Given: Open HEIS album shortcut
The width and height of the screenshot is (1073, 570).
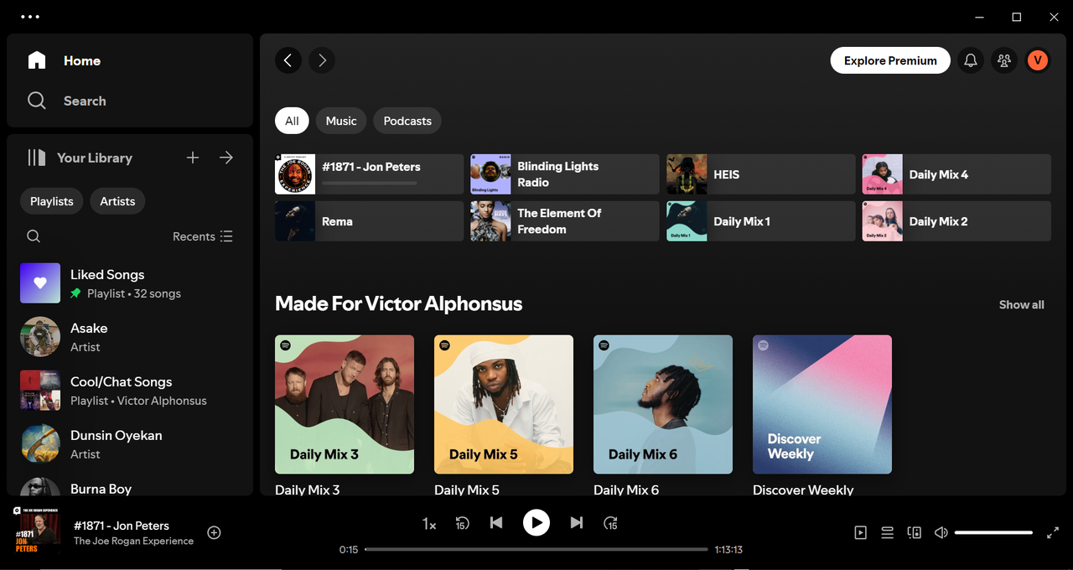Looking at the screenshot, I should click(761, 174).
